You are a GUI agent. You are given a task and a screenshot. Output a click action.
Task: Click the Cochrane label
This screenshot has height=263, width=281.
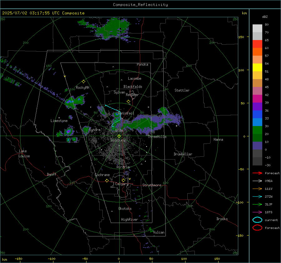tap(102, 175)
